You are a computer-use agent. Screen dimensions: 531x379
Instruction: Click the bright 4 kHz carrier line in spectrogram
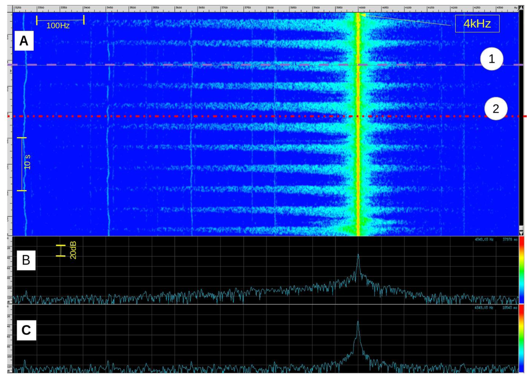click(x=357, y=156)
